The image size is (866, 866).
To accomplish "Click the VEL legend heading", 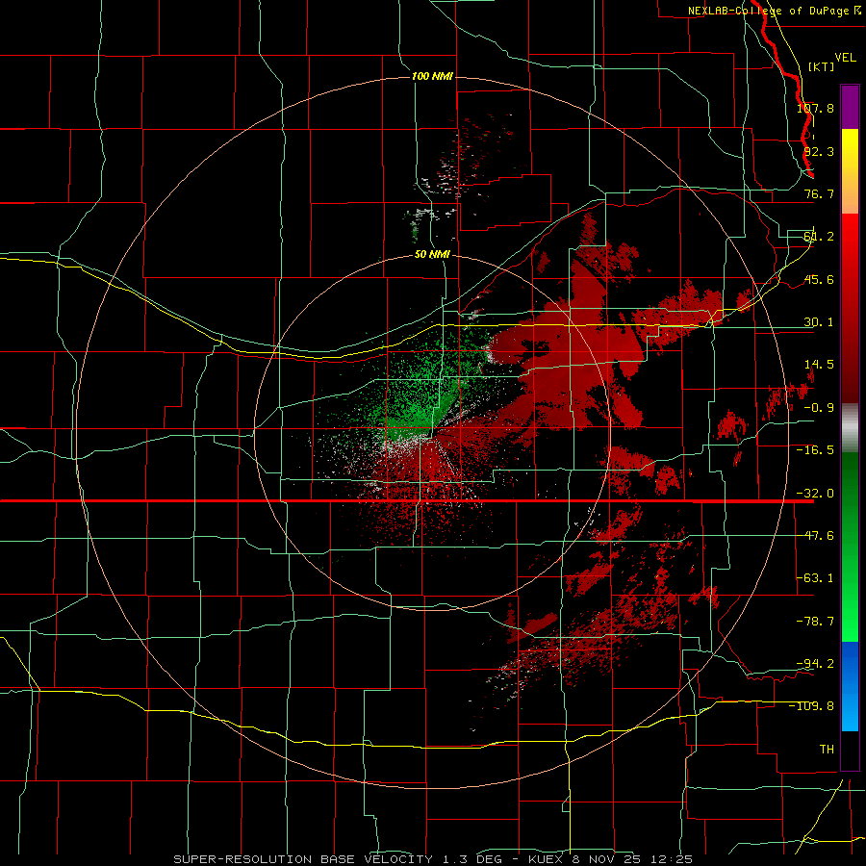I will [845, 58].
